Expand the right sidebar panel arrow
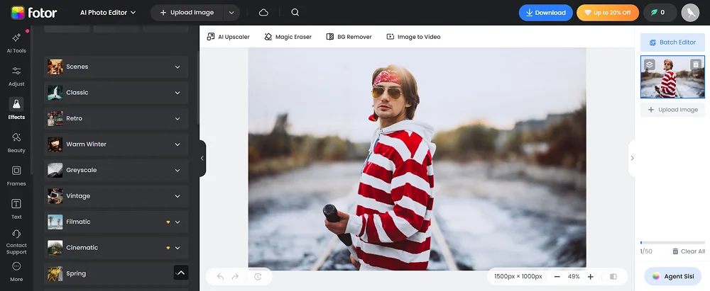 point(633,159)
